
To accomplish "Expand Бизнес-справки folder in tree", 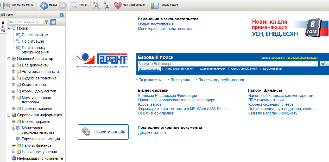I will coord(14,122).
